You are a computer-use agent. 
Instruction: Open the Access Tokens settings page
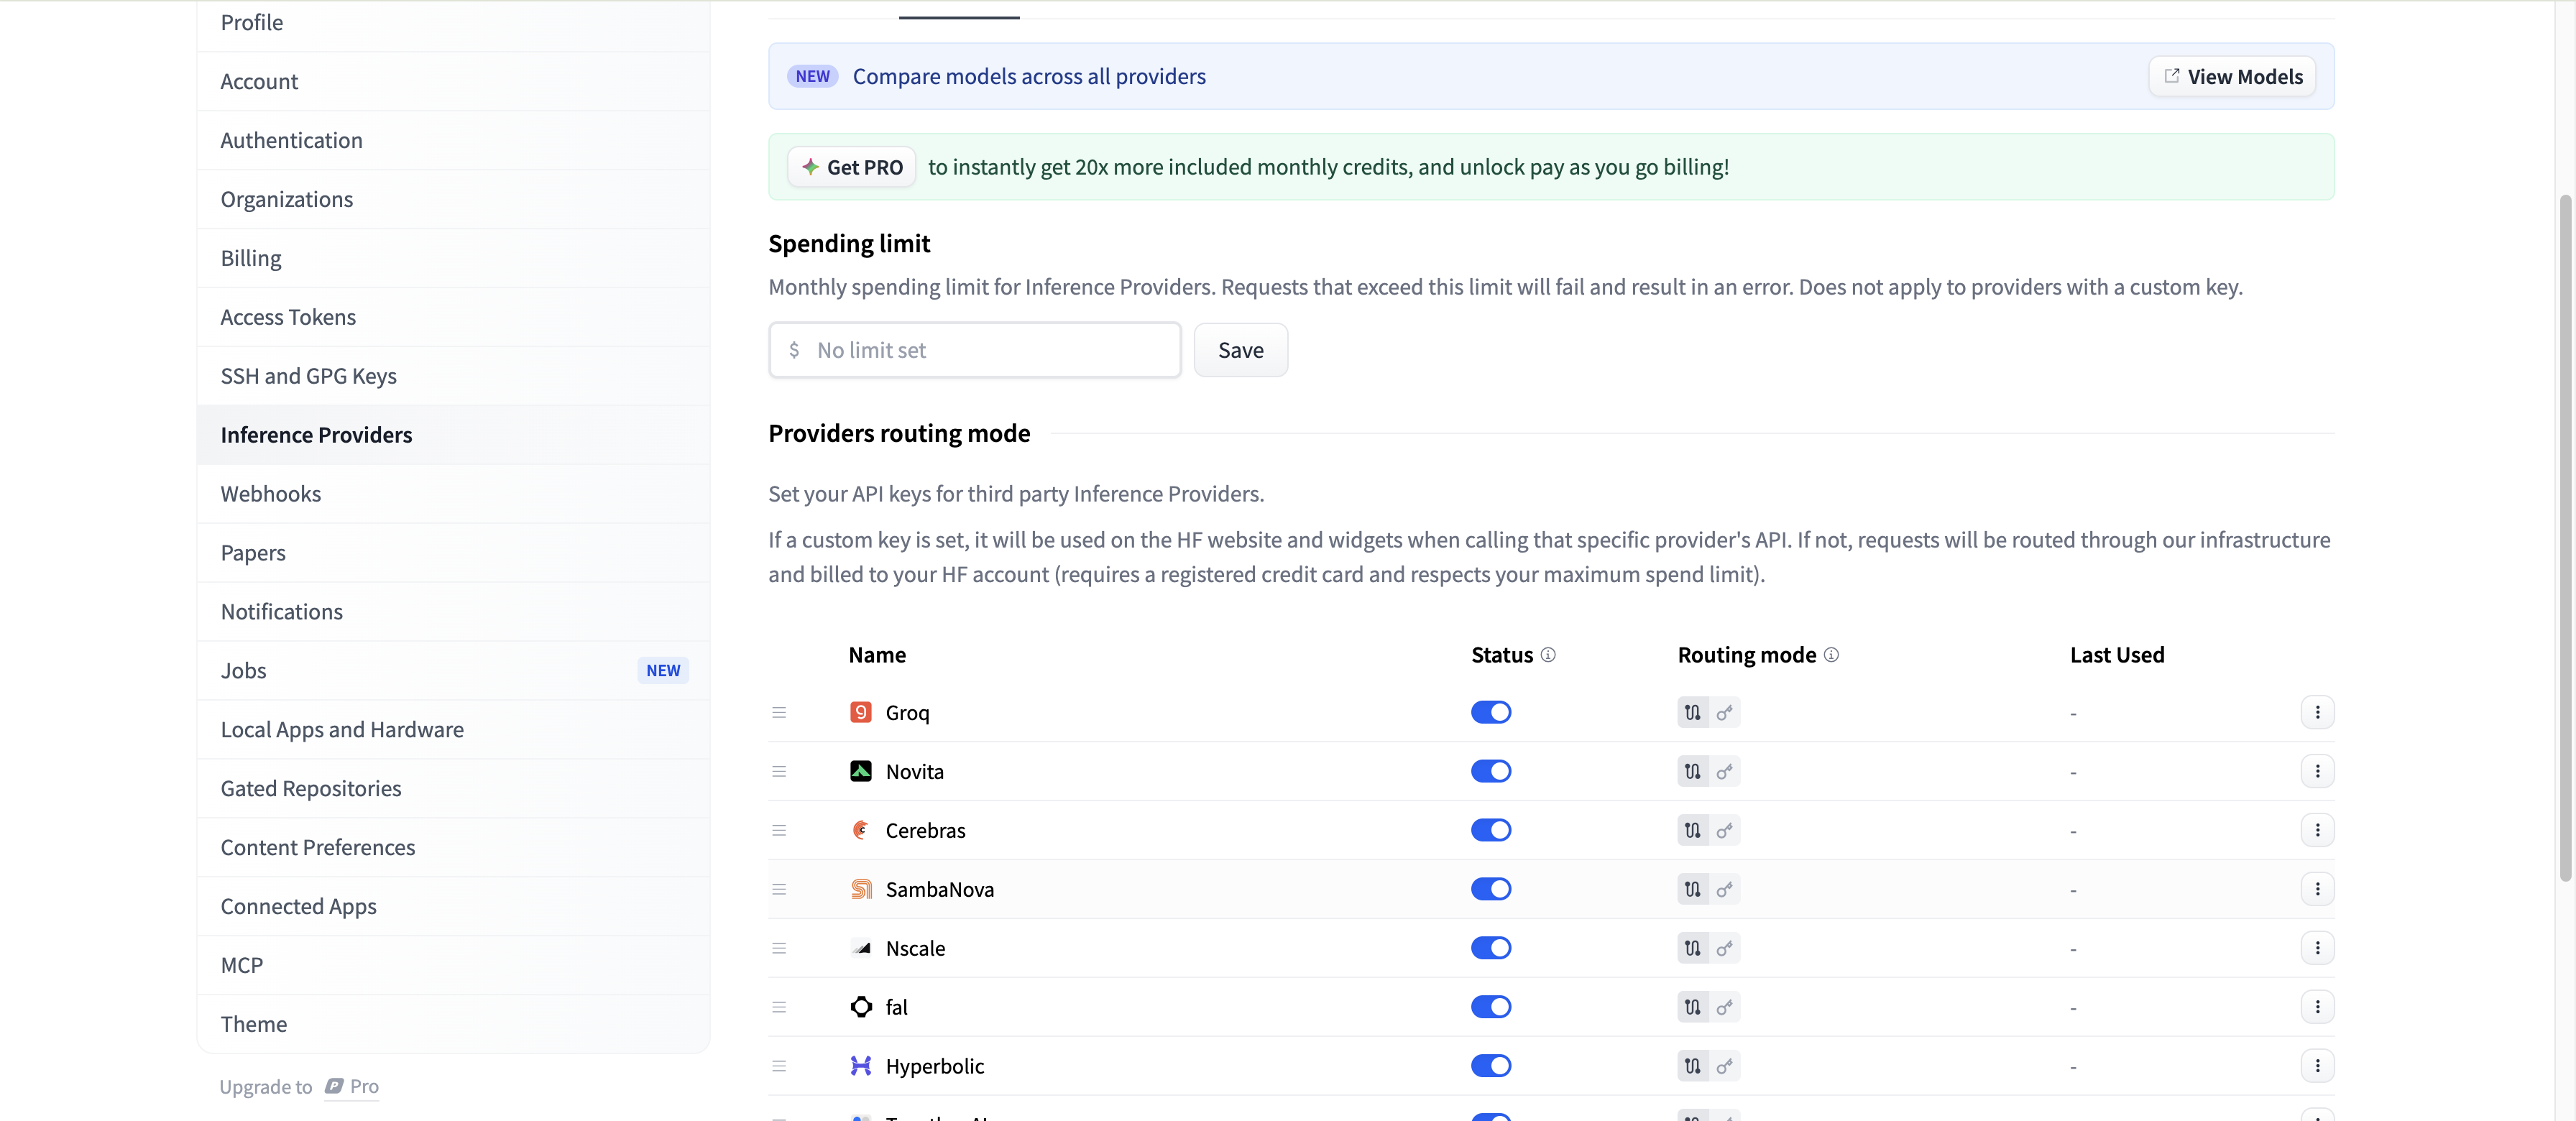click(288, 317)
